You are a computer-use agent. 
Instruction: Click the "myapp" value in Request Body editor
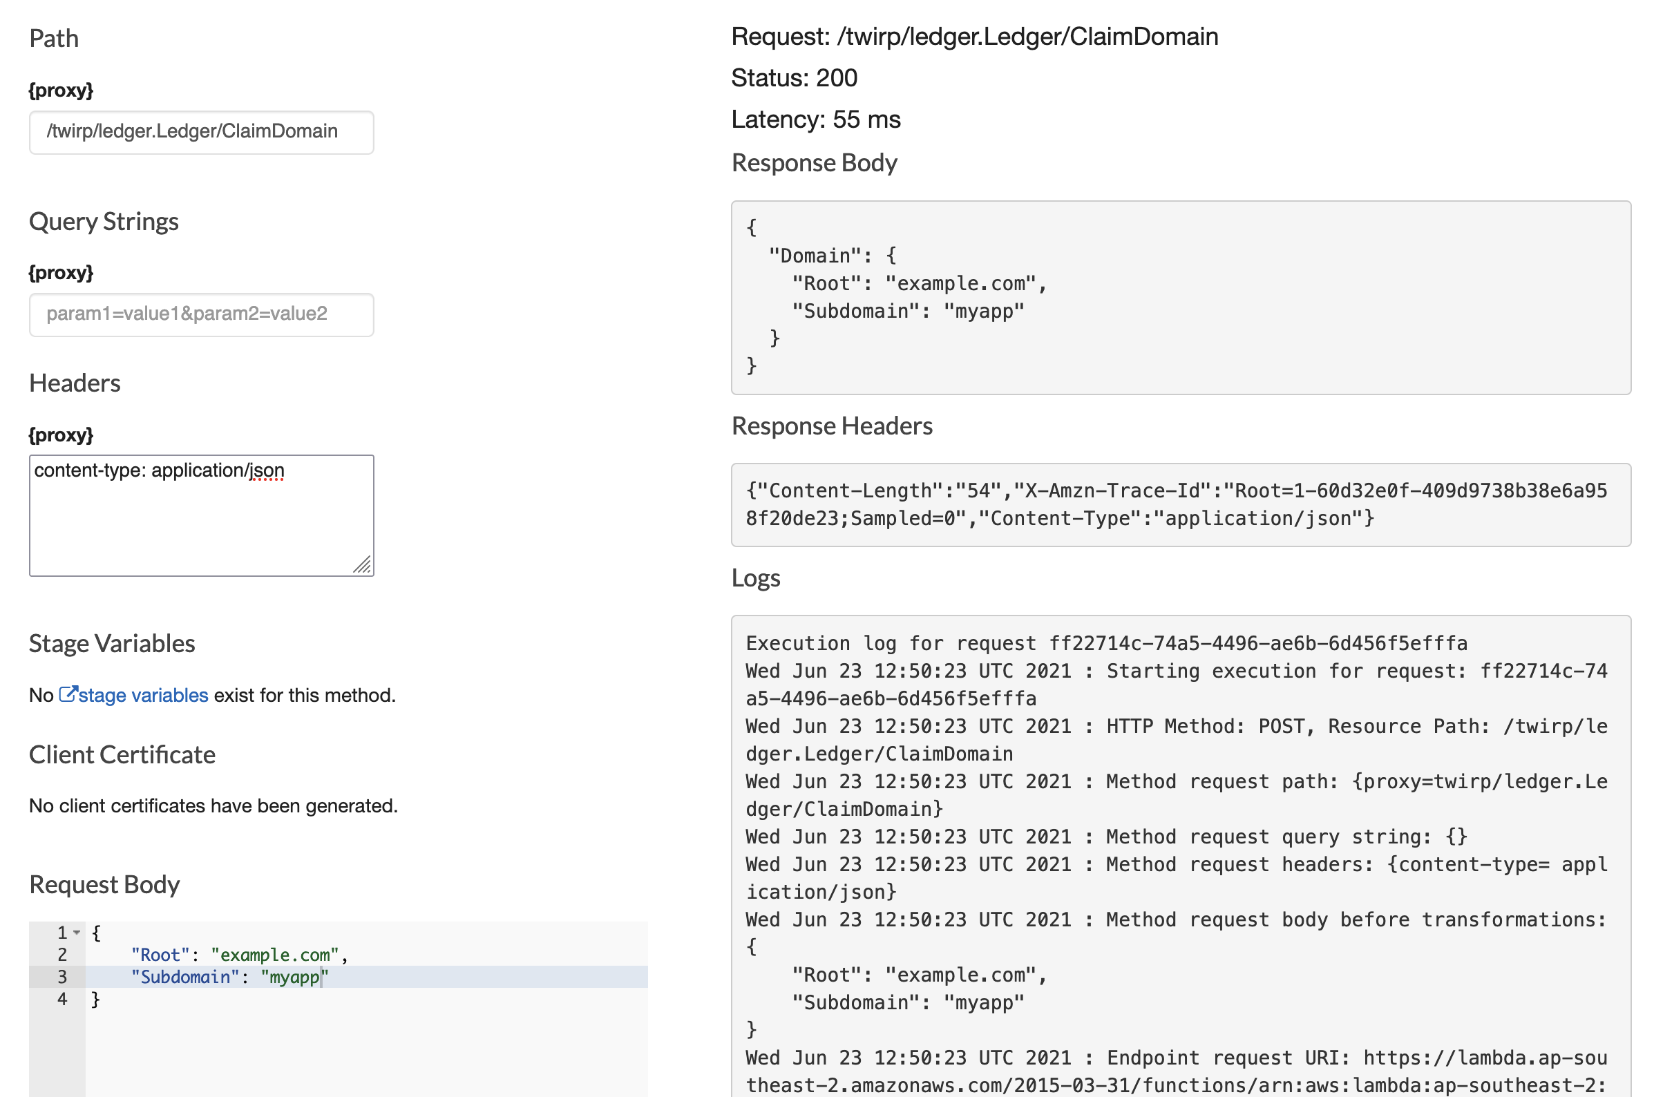pyautogui.click(x=294, y=977)
